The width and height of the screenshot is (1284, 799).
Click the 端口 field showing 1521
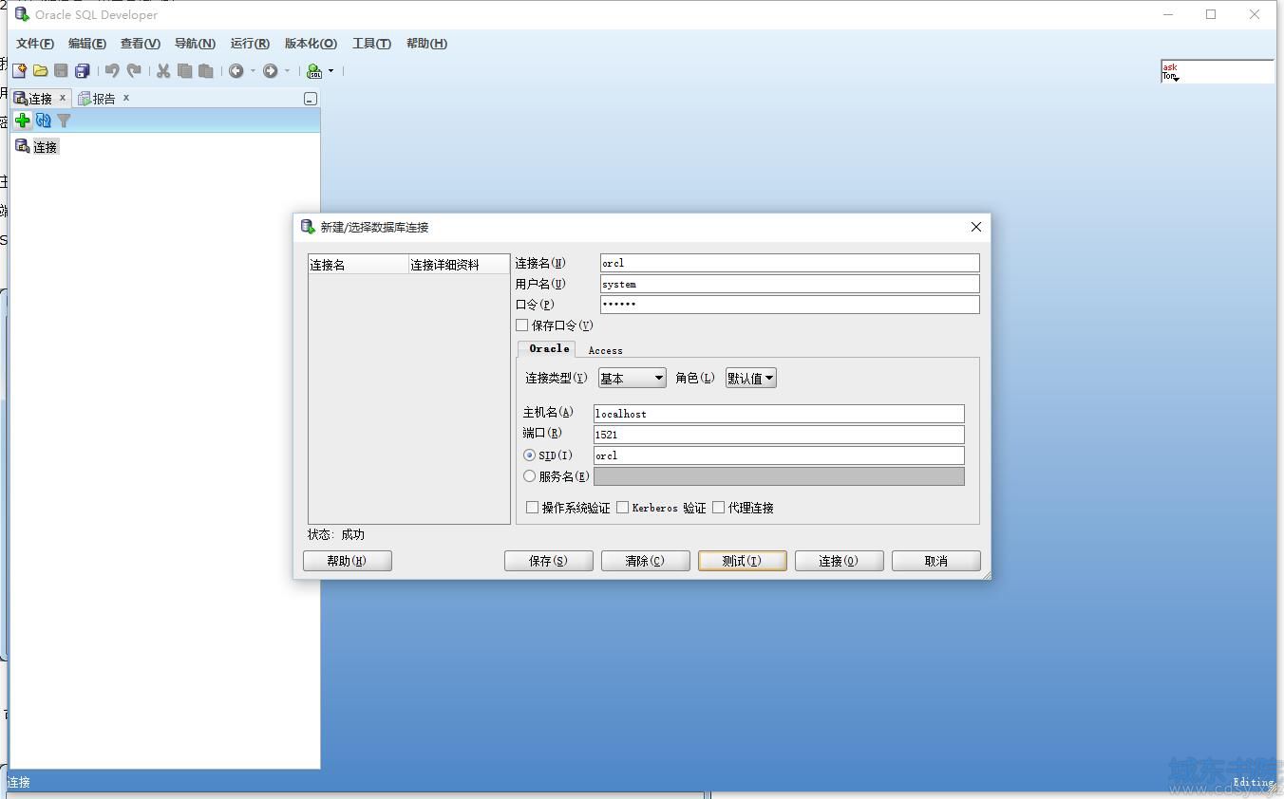779,435
